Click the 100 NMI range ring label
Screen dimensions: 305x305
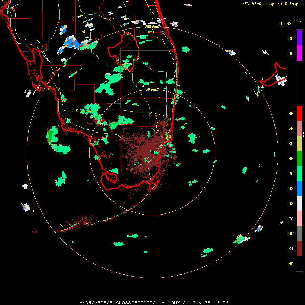point(152,27)
